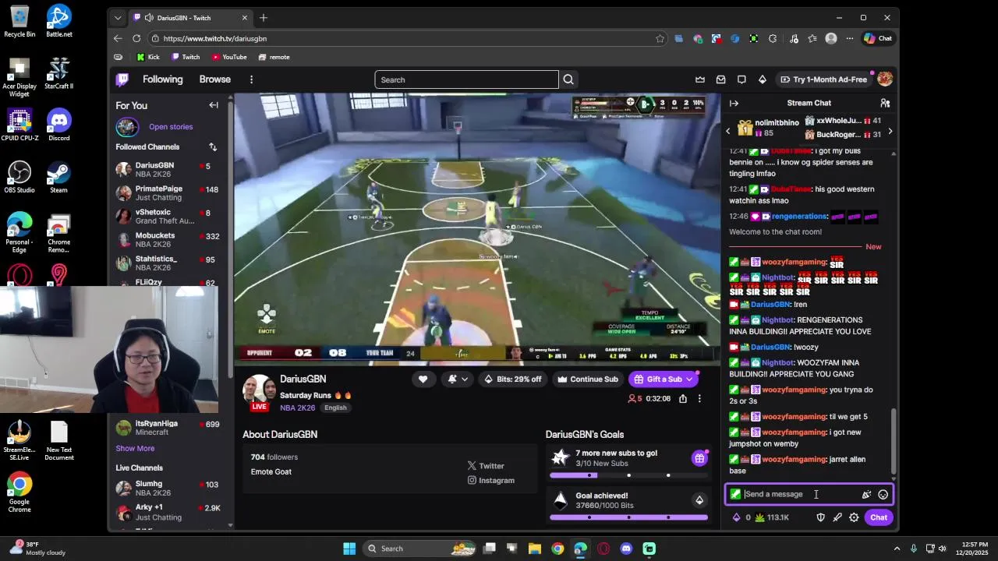998x561 pixels.
Task: Open the channel points leaf balance 113.1K
Action: [772, 517]
